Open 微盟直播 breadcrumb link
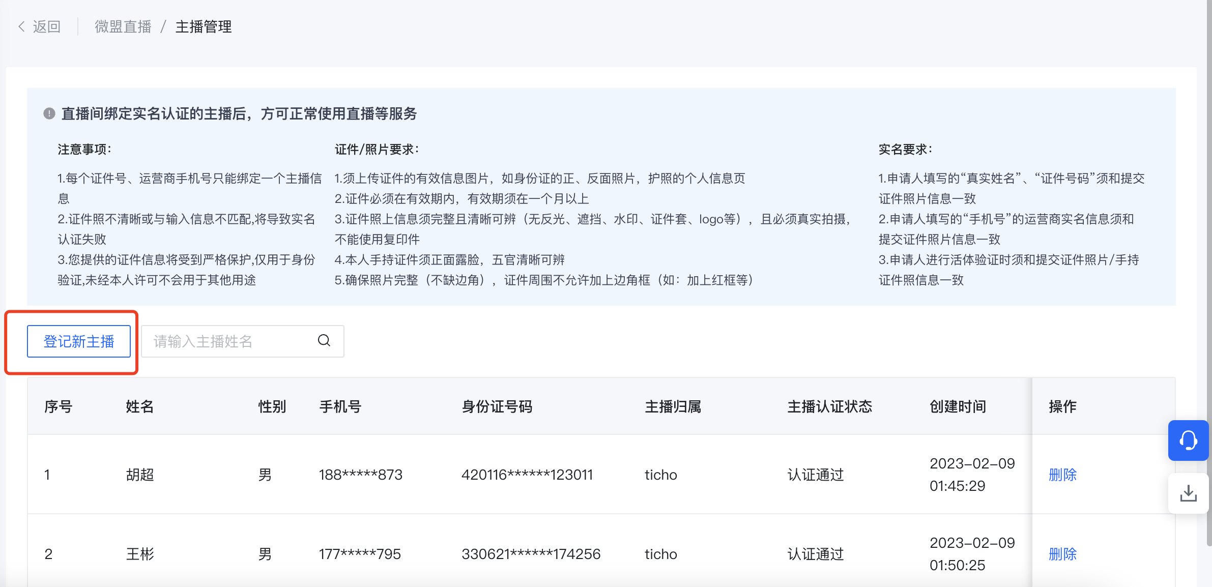Viewport: 1212px width, 587px height. click(123, 26)
